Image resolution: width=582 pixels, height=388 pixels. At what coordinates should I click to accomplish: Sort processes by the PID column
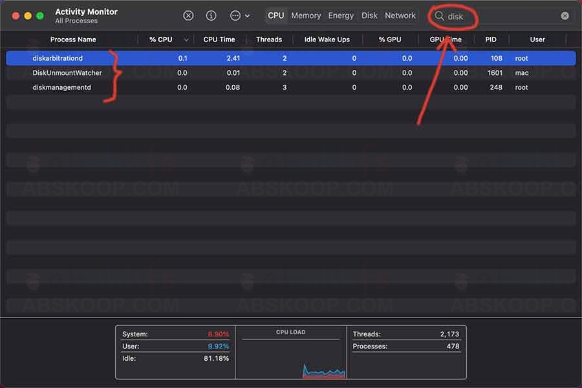click(490, 39)
